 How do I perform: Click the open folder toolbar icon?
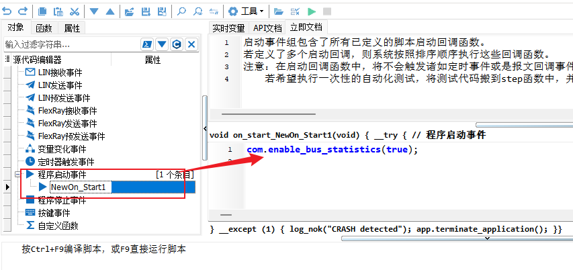click(x=278, y=11)
